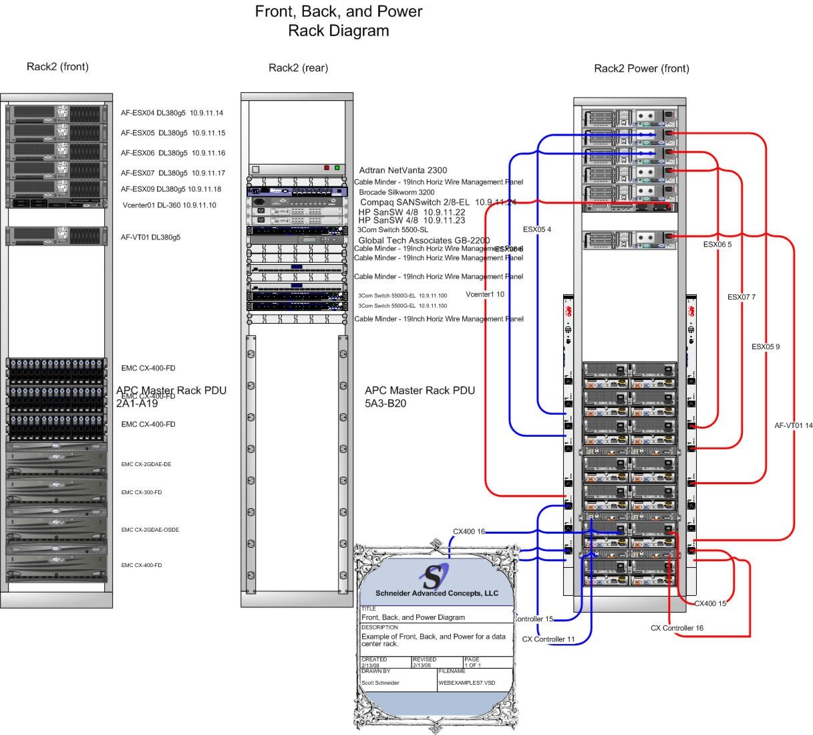Screen dimensions: 813x735
Task: Click the APC Master Rack PDU strip
Action: pos(568,435)
